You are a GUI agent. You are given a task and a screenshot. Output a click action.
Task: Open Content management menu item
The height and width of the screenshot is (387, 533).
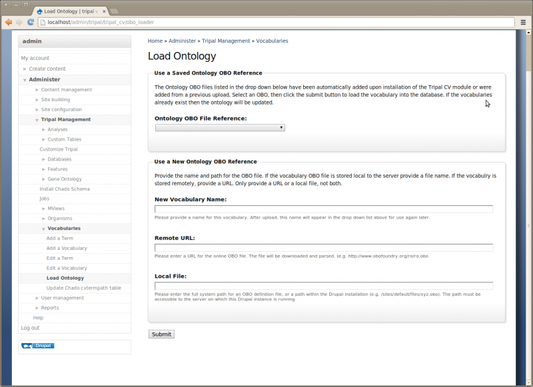click(66, 90)
